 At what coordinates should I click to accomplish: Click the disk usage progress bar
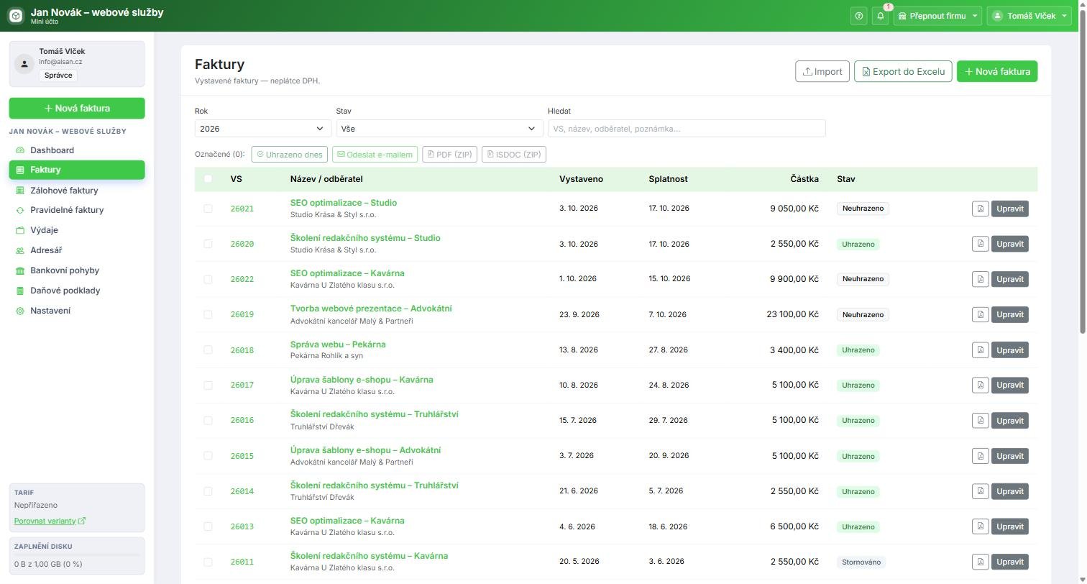click(x=77, y=555)
